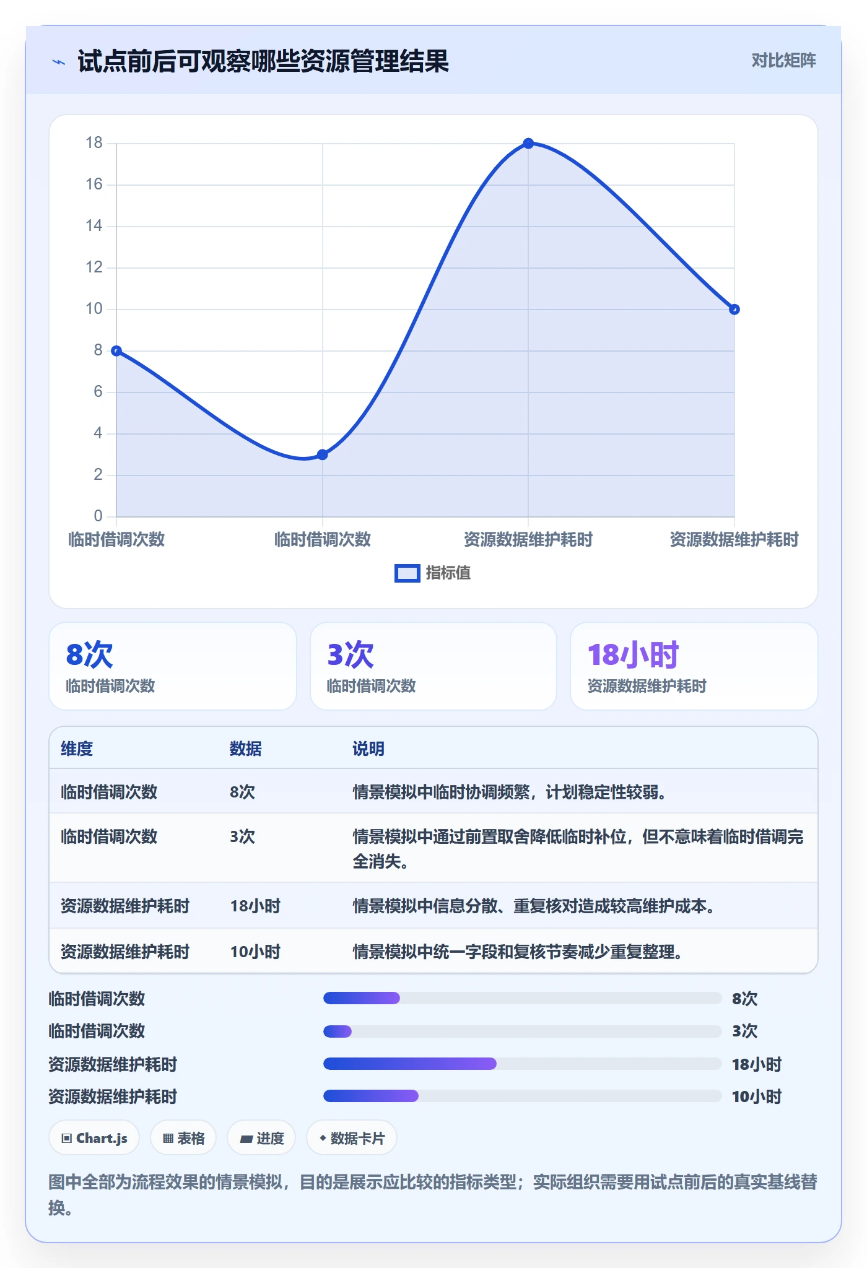Open the 3次 data card
867x1268 pixels.
click(434, 666)
